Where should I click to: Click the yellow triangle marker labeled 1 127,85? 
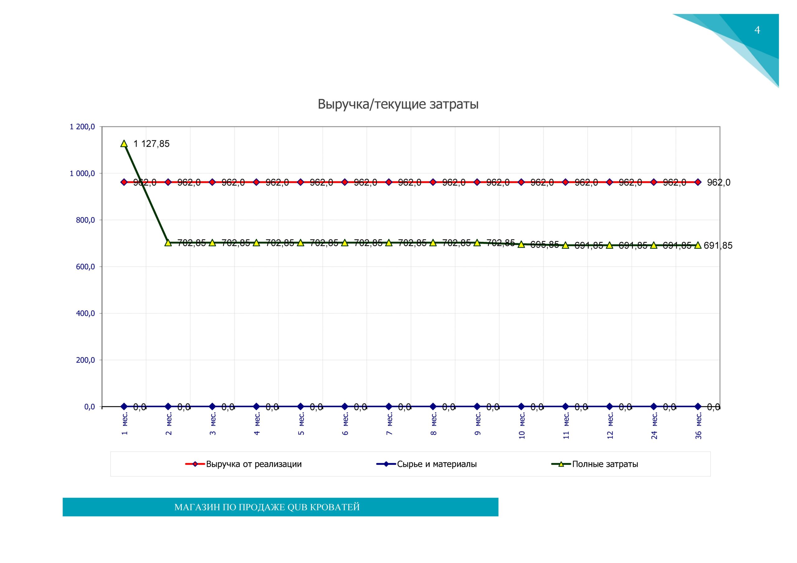(124, 144)
